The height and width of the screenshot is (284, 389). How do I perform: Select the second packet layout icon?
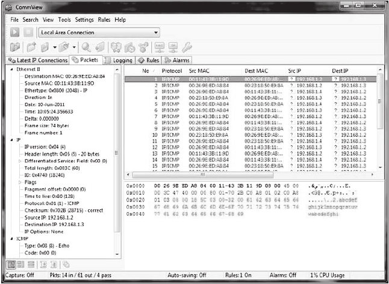[x=21, y=265]
